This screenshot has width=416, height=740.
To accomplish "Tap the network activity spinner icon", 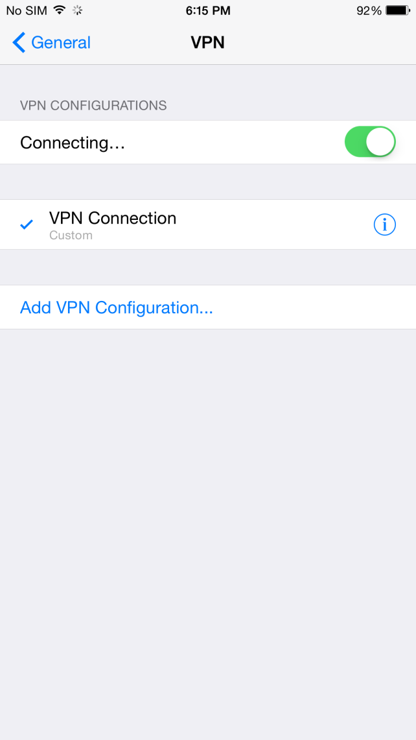I will coord(77,10).
